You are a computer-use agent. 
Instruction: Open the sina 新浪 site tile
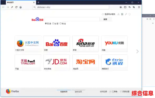pyautogui.click(x=86, y=44)
